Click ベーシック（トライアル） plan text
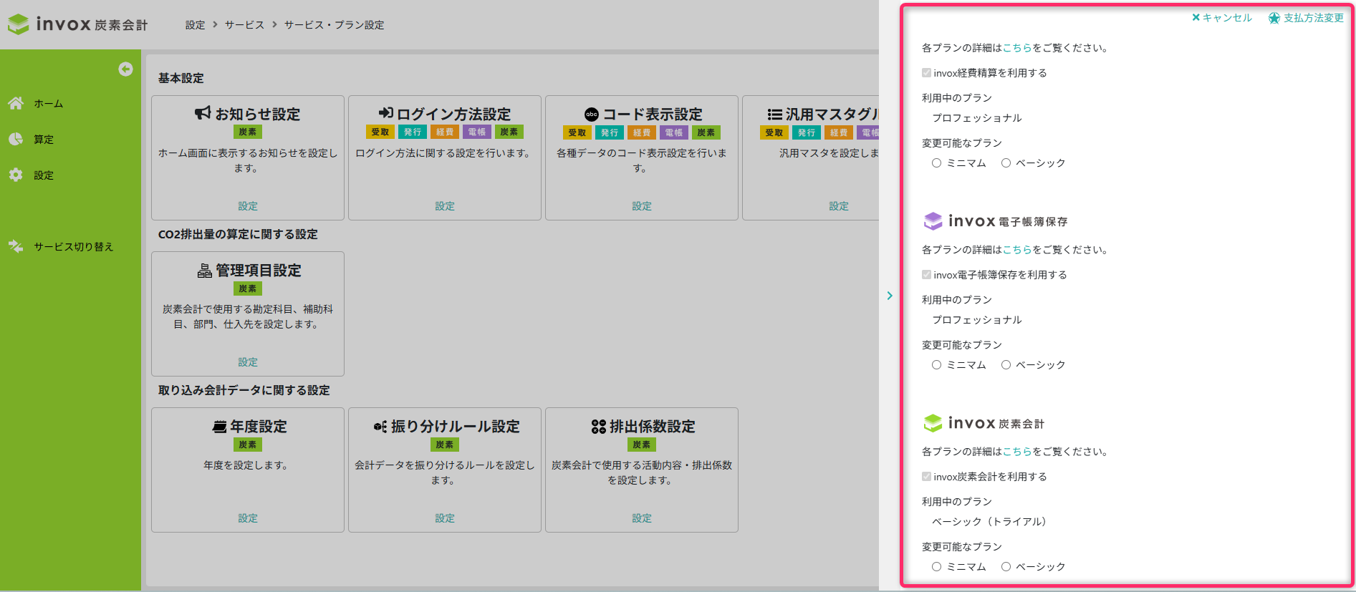The image size is (1356, 592). (x=991, y=521)
